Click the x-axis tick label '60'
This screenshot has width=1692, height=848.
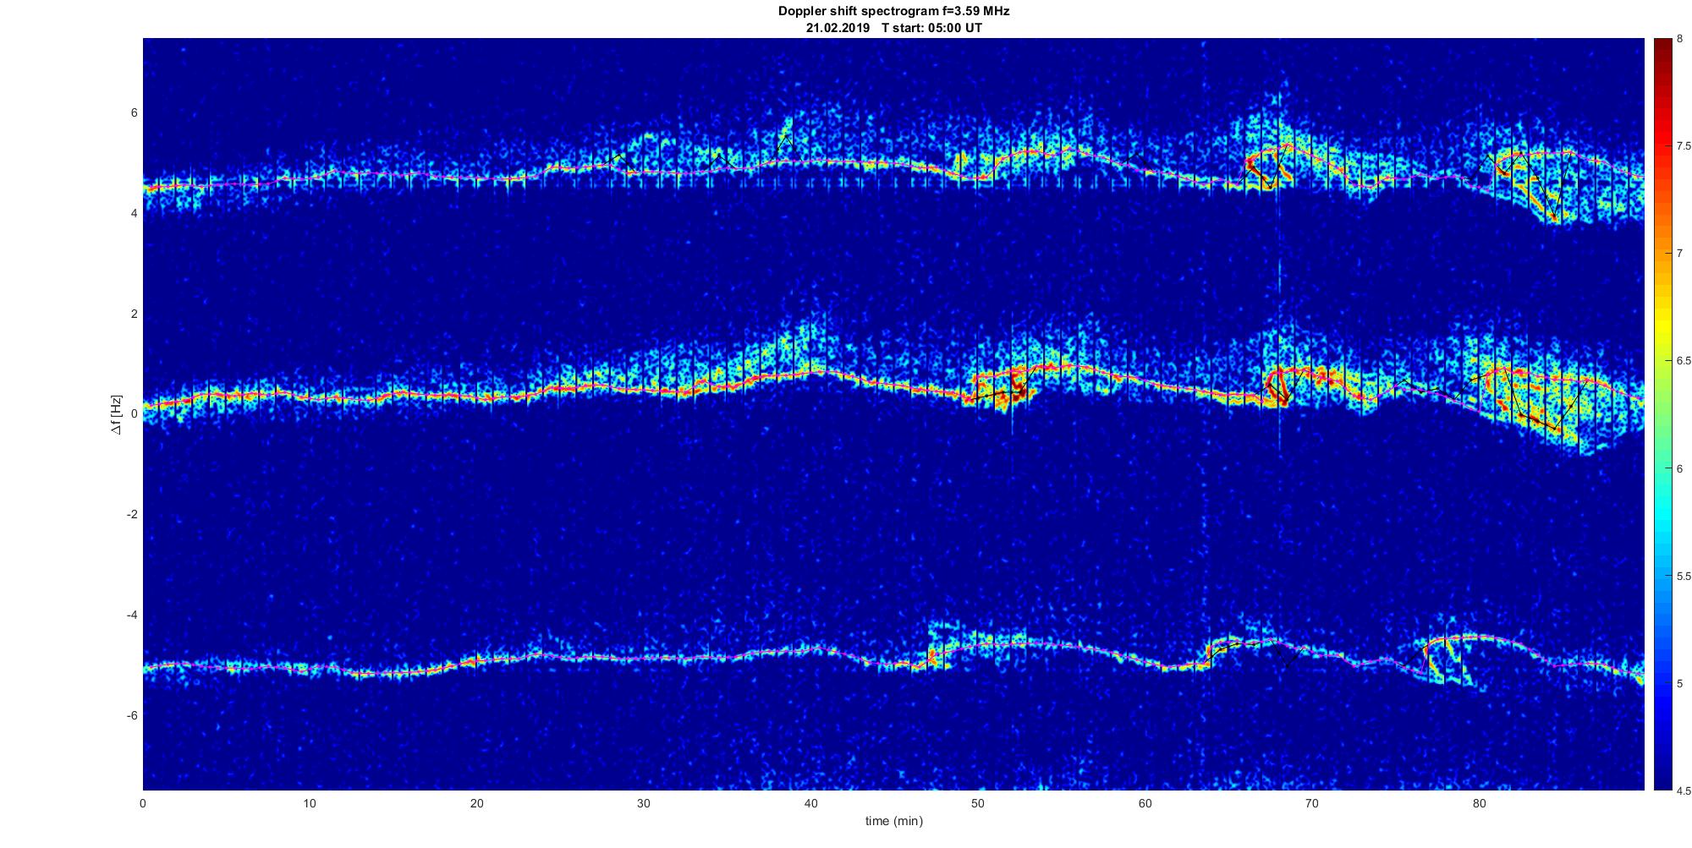pos(1145,803)
